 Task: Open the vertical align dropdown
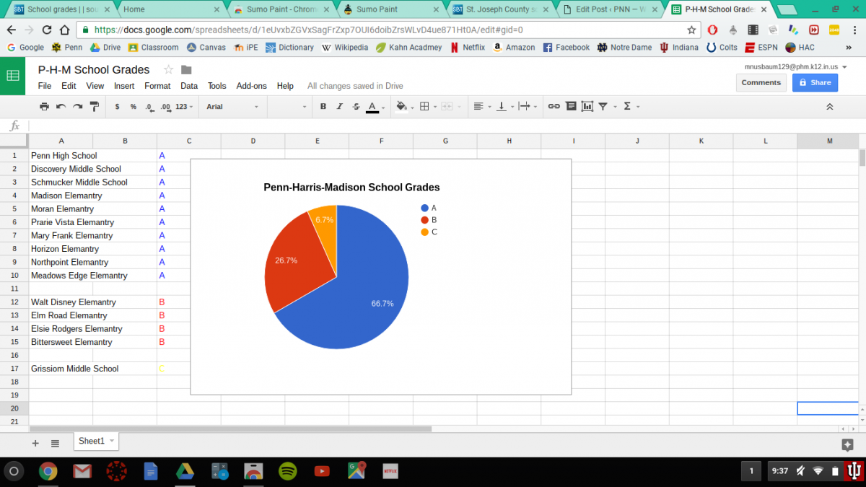[x=504, y=106]
